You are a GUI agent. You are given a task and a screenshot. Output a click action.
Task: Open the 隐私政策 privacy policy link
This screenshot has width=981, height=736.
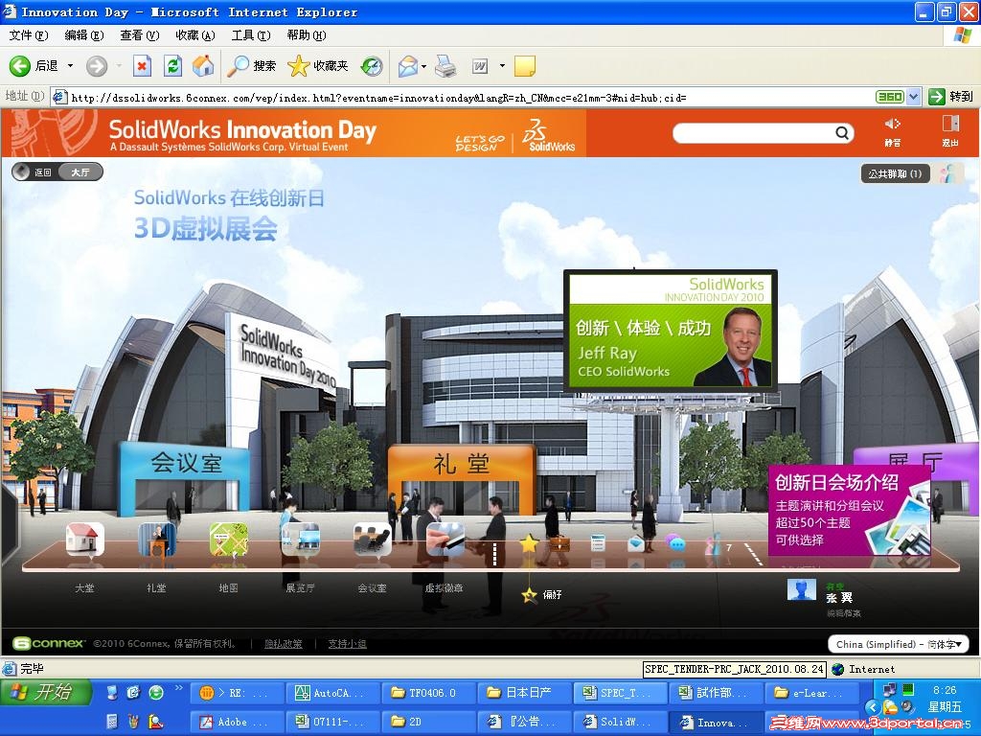point(284,643)
